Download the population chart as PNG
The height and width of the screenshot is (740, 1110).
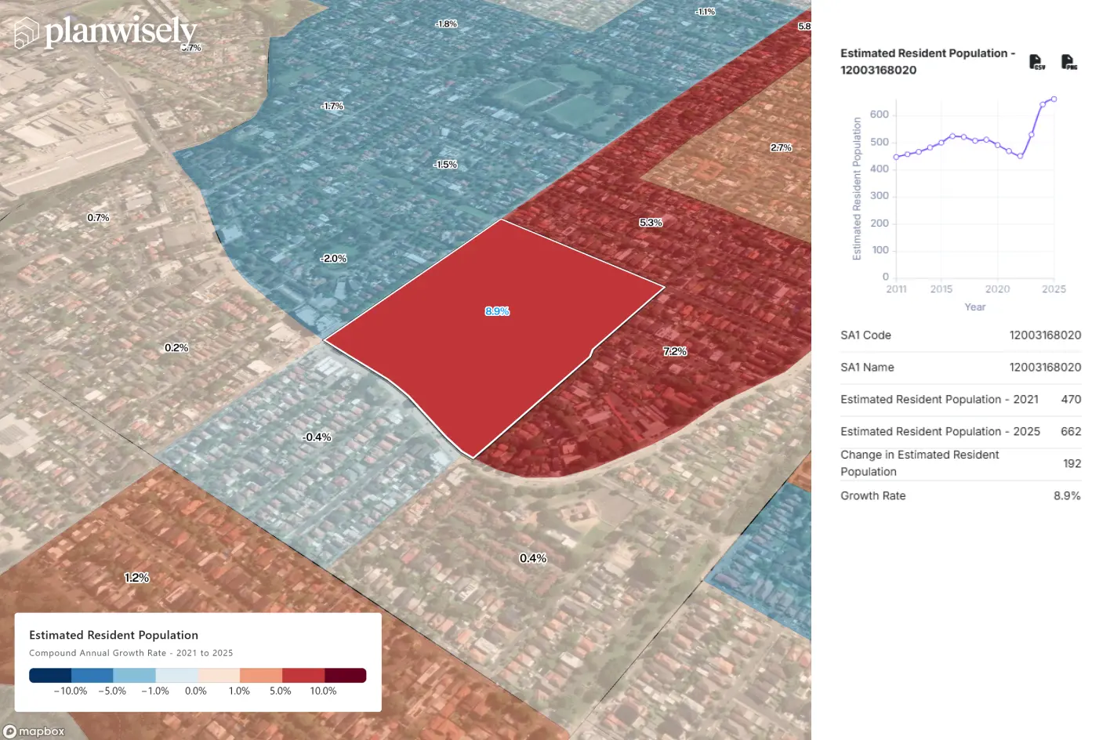tap(1069, 62)
